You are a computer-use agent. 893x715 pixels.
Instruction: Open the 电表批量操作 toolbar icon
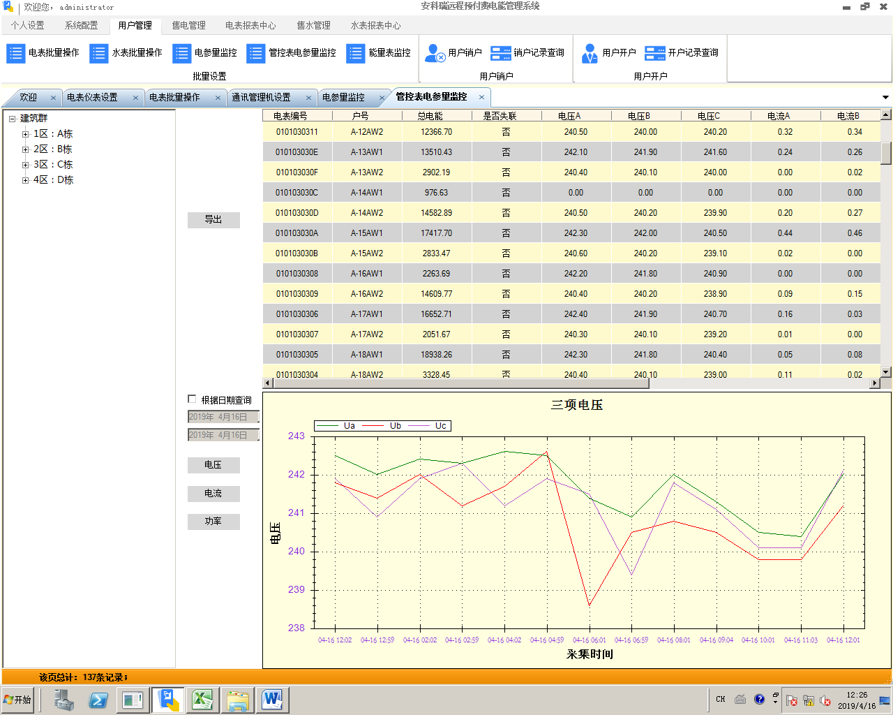[15, 53]
